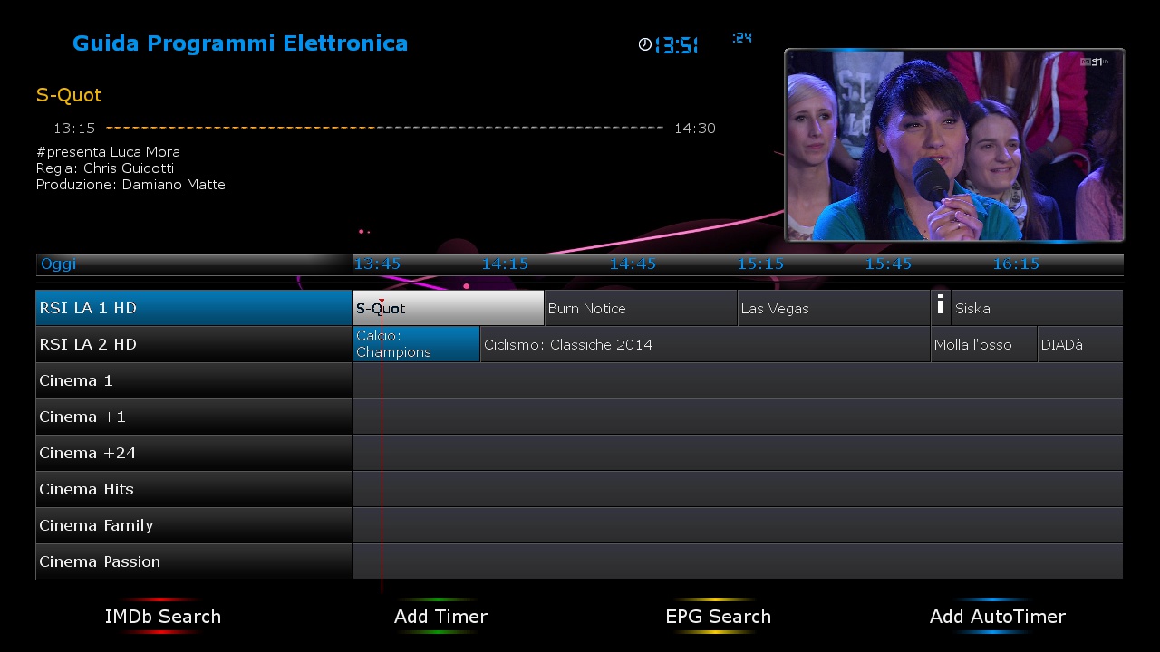Select the RSI LA 2 HD channel
Screen dimensions: 1160x652
[194, 344]
